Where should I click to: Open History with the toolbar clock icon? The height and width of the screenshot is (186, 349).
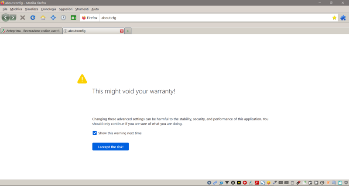tap(63, 17)
